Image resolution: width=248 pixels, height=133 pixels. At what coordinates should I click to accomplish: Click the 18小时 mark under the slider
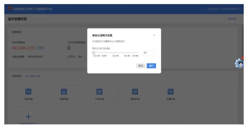[127, 56]
